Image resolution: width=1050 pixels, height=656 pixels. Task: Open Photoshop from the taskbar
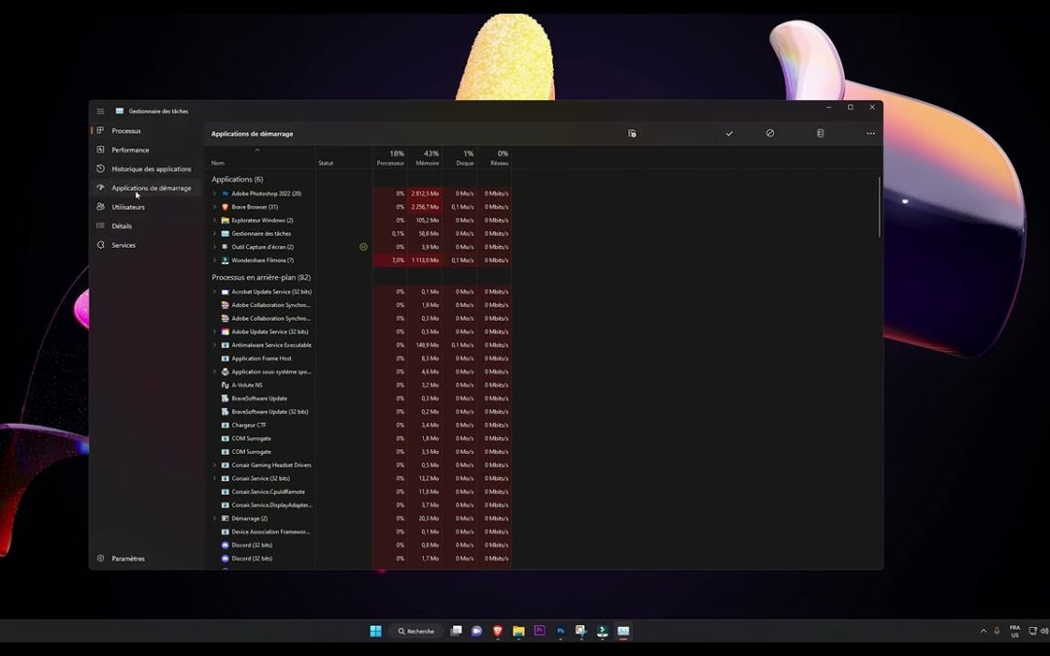pos(561,631)
